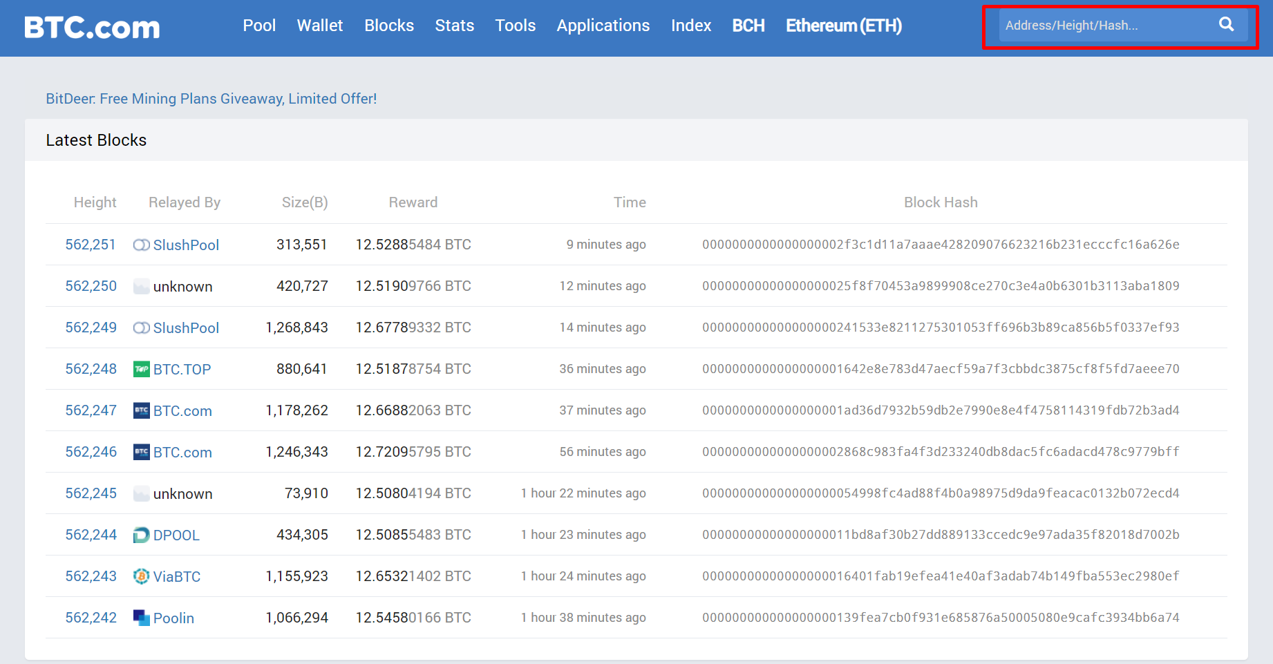Viewport: 1273px width, 664px height.
Task: Click block hash ending in 0337ef93
Action: tap(941, 328)
